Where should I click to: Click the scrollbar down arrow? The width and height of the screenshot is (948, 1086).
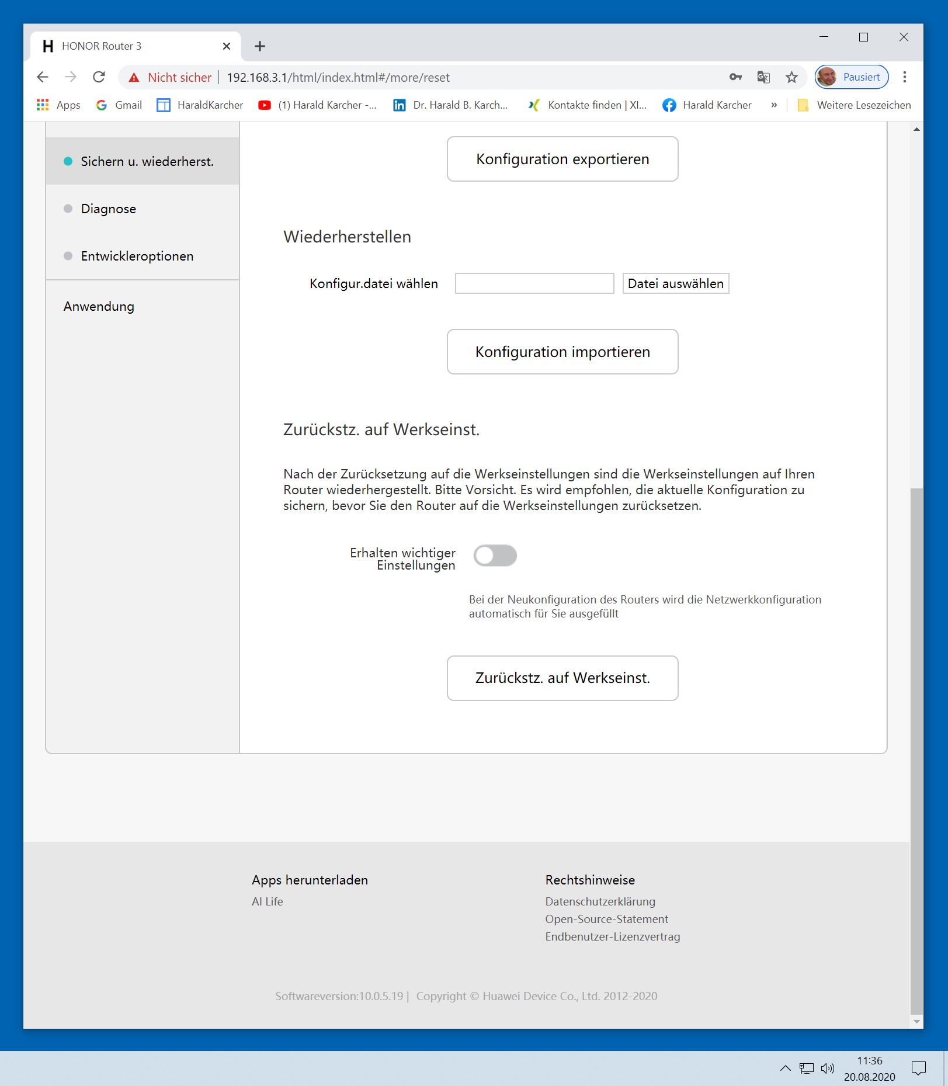tap(916, 1022)
